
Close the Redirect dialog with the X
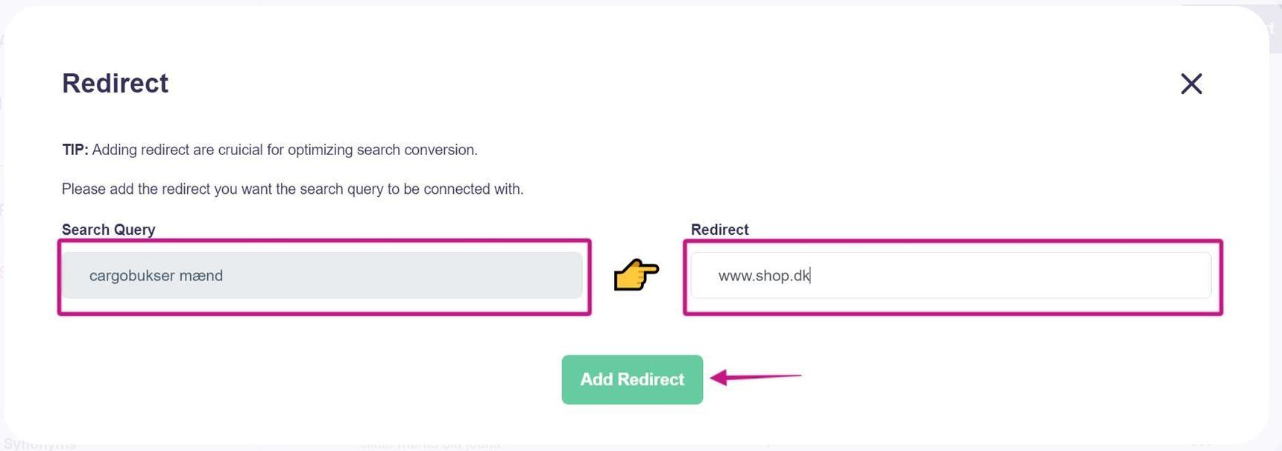pyautogui.click(x=1191, y=83)
